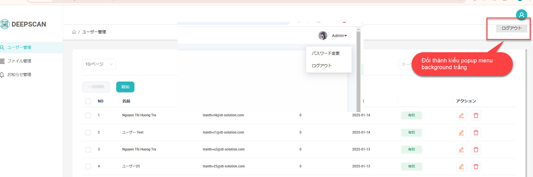
Task: Select パスワード変更 from popup menu
Action: (325, 53)
